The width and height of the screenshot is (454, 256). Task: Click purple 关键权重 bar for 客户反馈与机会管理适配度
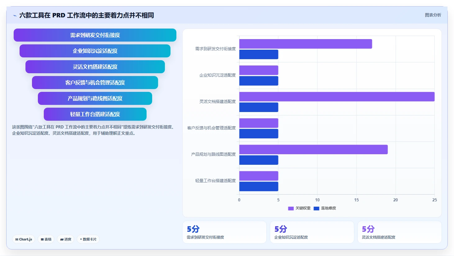point(259,123)
